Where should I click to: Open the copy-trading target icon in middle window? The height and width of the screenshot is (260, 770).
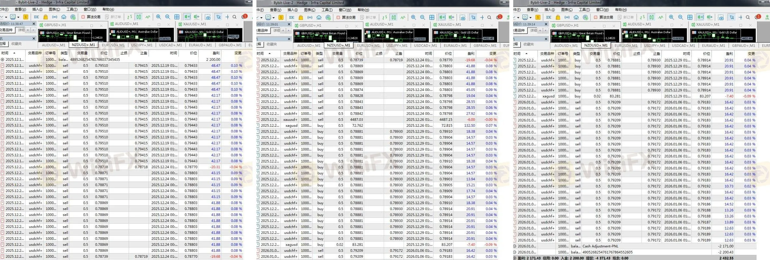coord(328,17)
